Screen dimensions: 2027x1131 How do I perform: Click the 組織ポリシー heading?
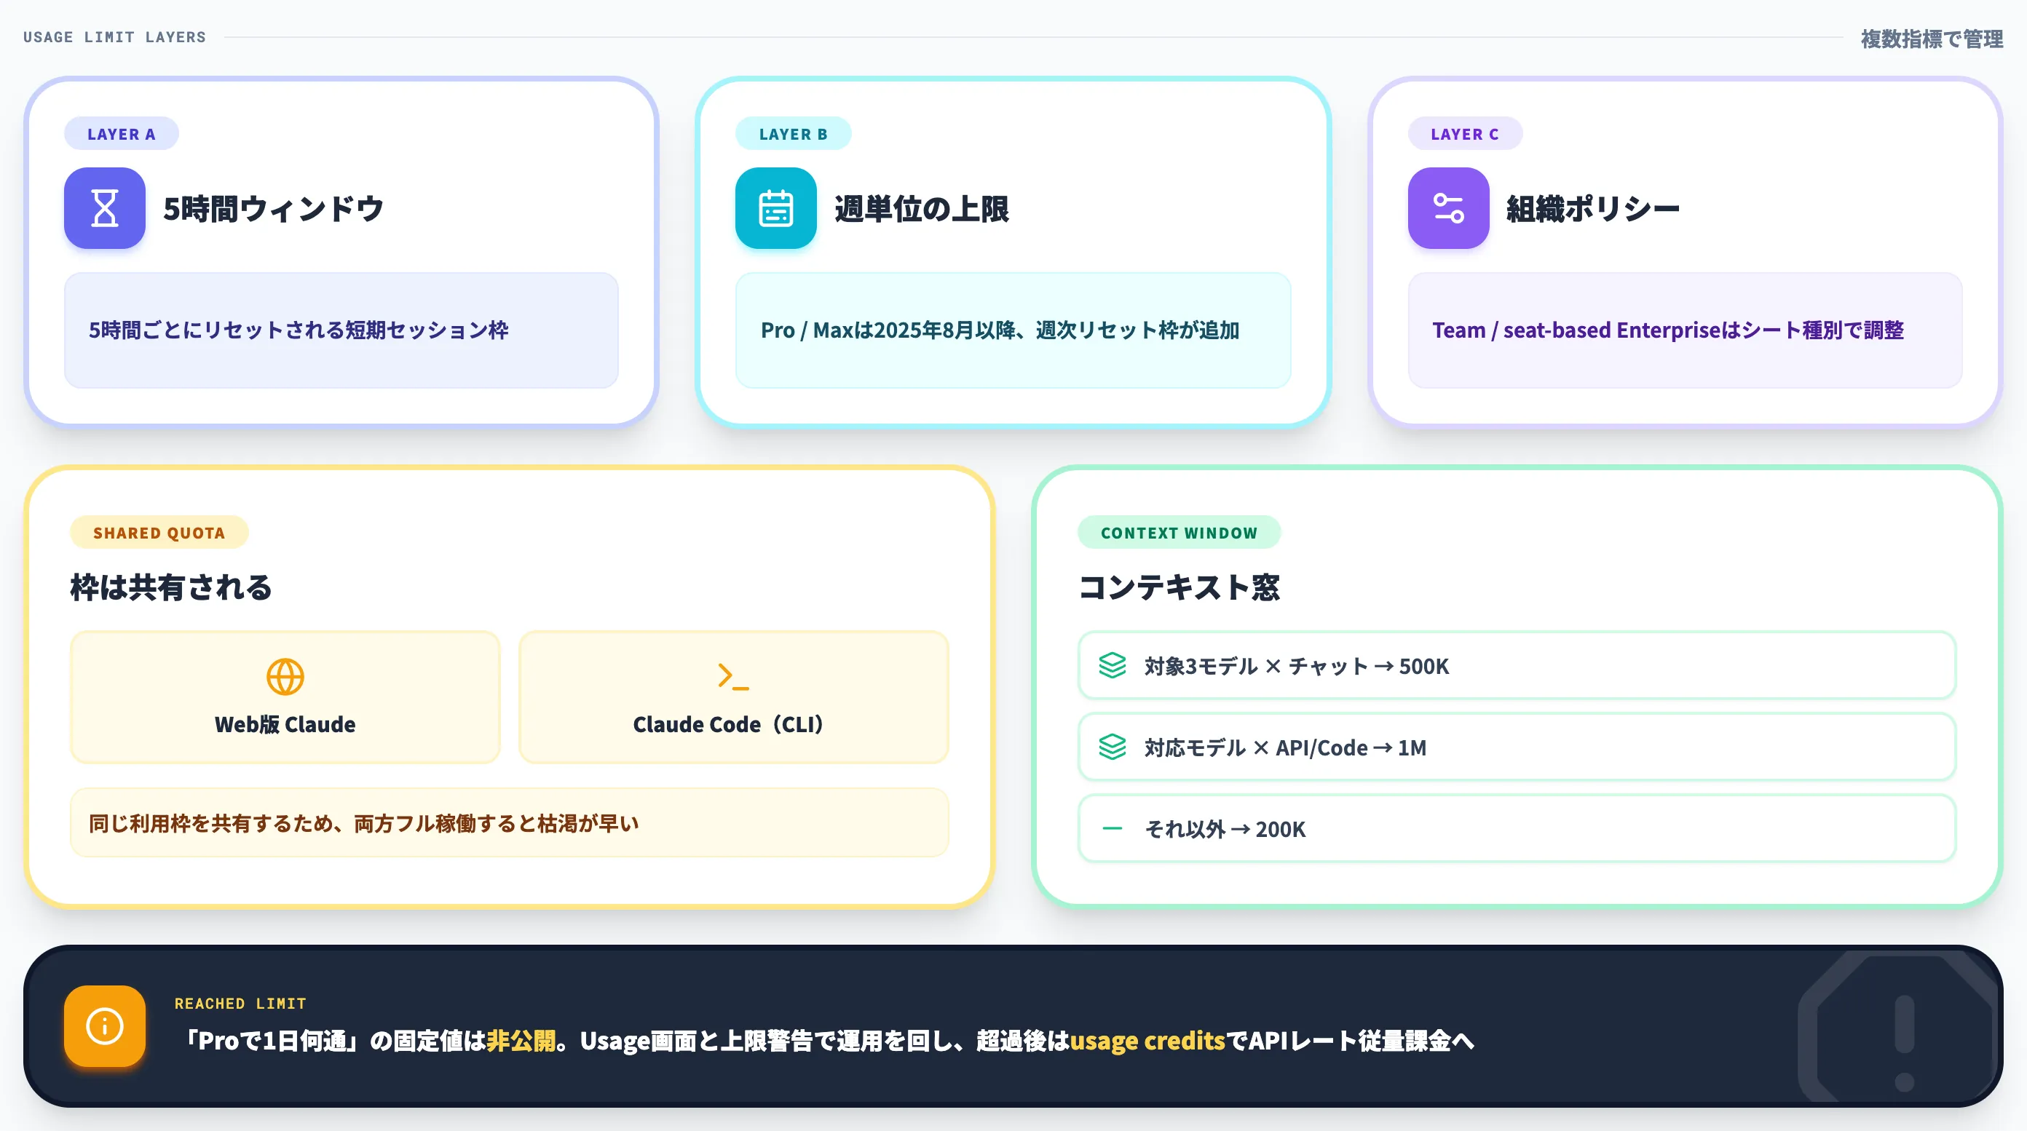1594,208
